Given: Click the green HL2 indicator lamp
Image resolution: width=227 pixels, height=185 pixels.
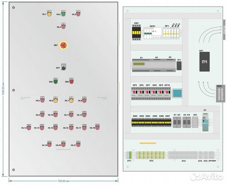Looking at the screenshot, I should pyautogui.click(x=63, y=14).
